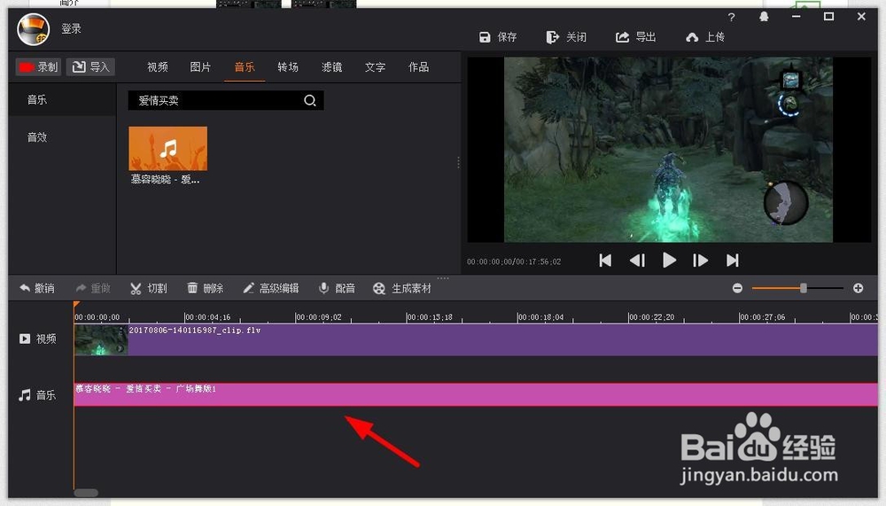Click the search magnifier icon
The width and height of the screenshot is (886, 506).
coord(309,101)
